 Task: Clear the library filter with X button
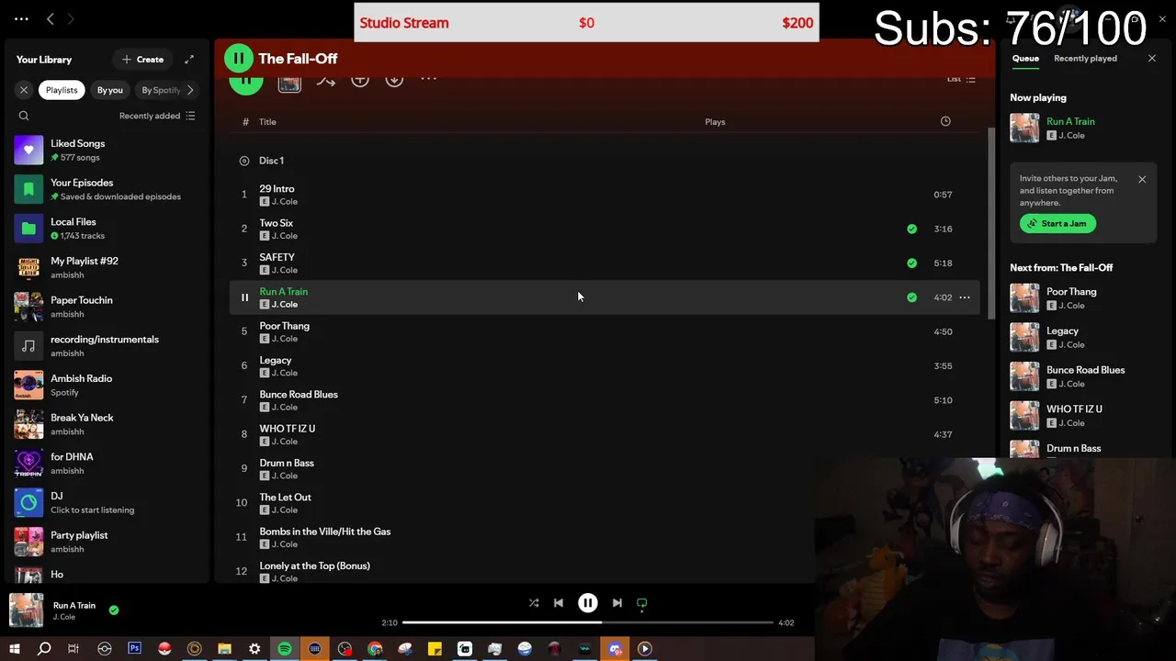pos(24,90)
